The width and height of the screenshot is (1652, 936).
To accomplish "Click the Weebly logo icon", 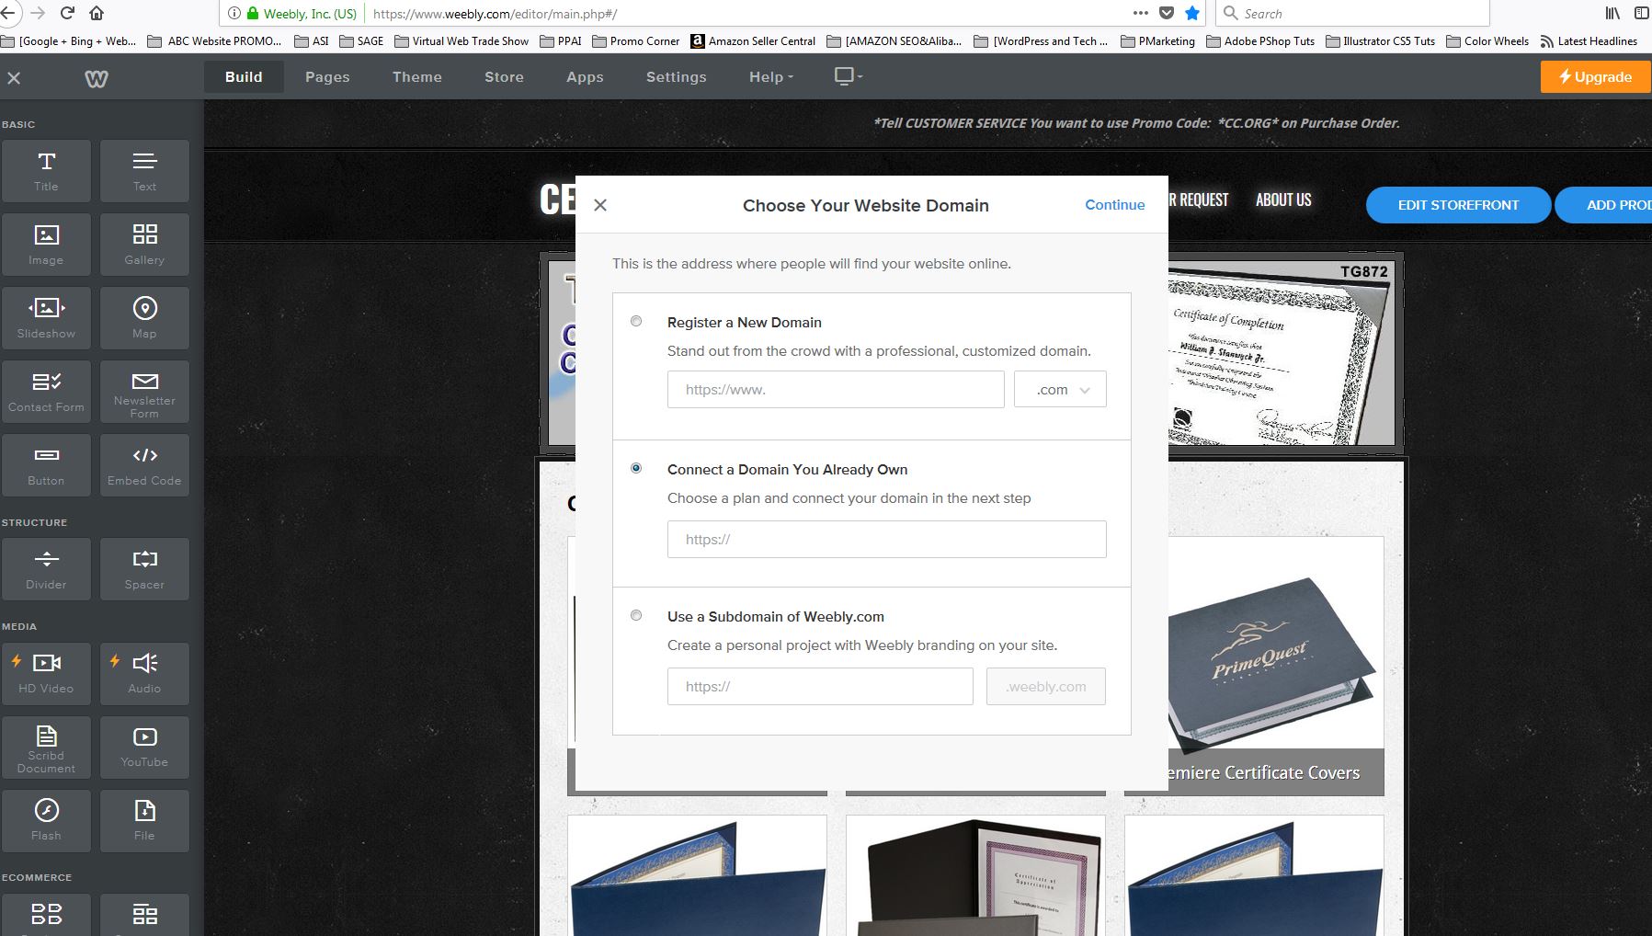I will pyautogui.click(x=97, y=78).
